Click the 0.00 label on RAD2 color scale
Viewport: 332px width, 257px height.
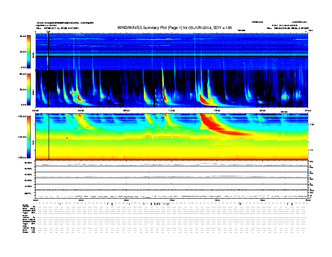point(23,67)
